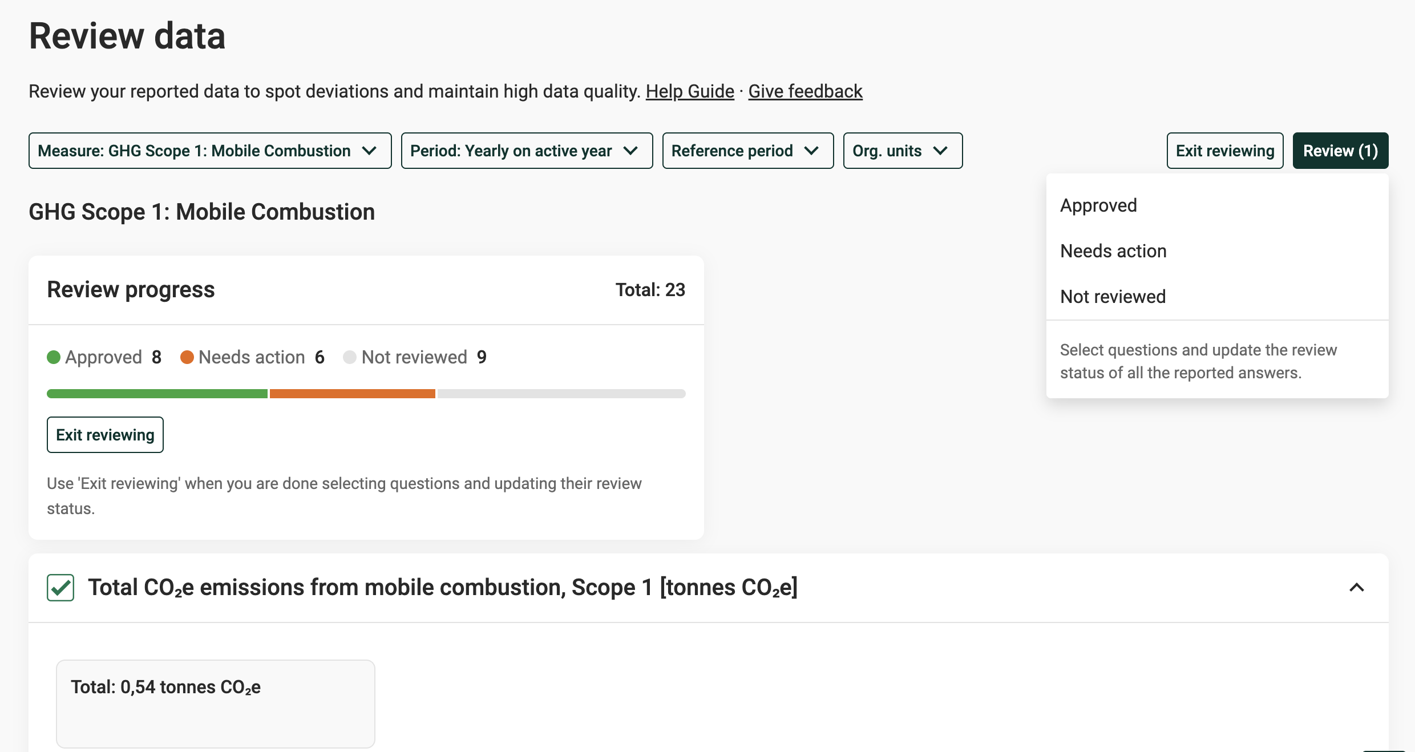
Task: Select Approved from review status menu
Action: [x=1098, y=205]
